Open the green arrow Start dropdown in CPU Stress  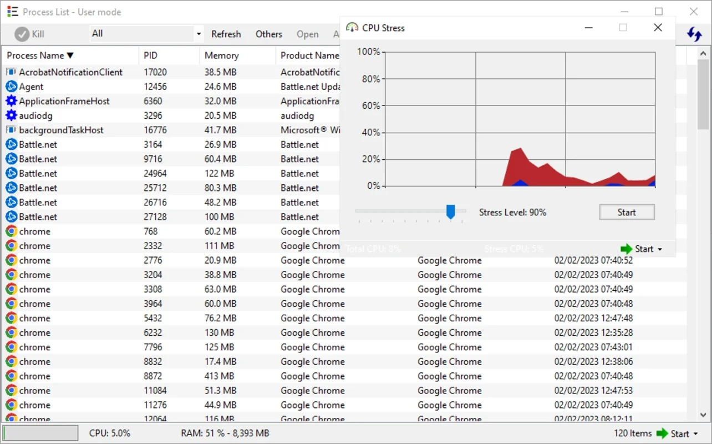coord(642,249)
